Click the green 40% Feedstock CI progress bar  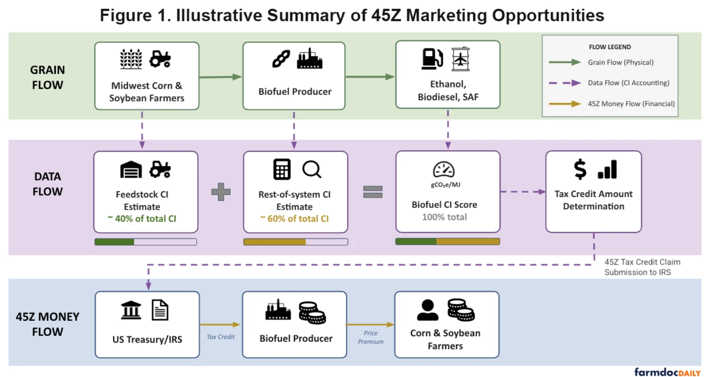click(146, 242)
